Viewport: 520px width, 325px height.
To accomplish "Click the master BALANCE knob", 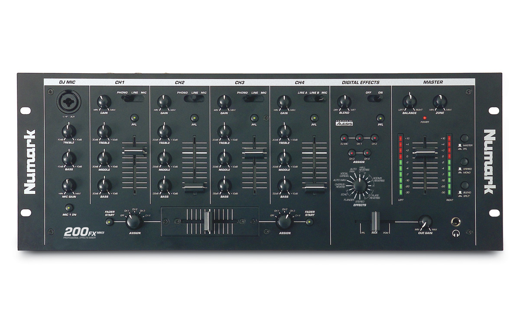I will (409, 101).
